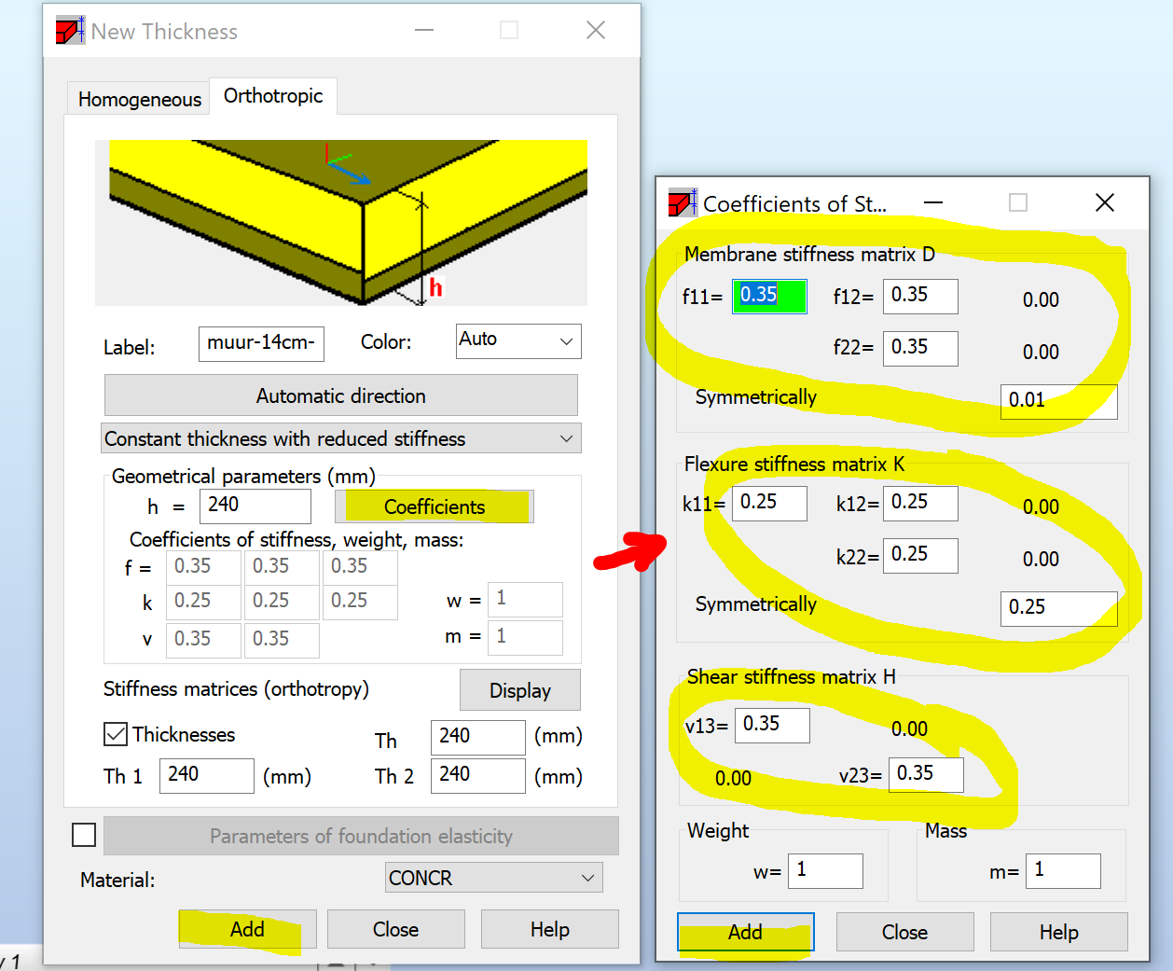Click the h geometrical parameter field

(255, 506)
